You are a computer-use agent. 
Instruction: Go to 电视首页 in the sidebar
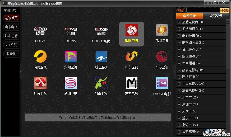point(11,18)
